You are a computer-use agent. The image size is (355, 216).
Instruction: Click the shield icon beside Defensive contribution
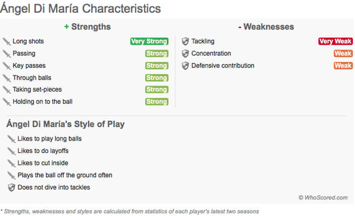click(x=185, y=66)
